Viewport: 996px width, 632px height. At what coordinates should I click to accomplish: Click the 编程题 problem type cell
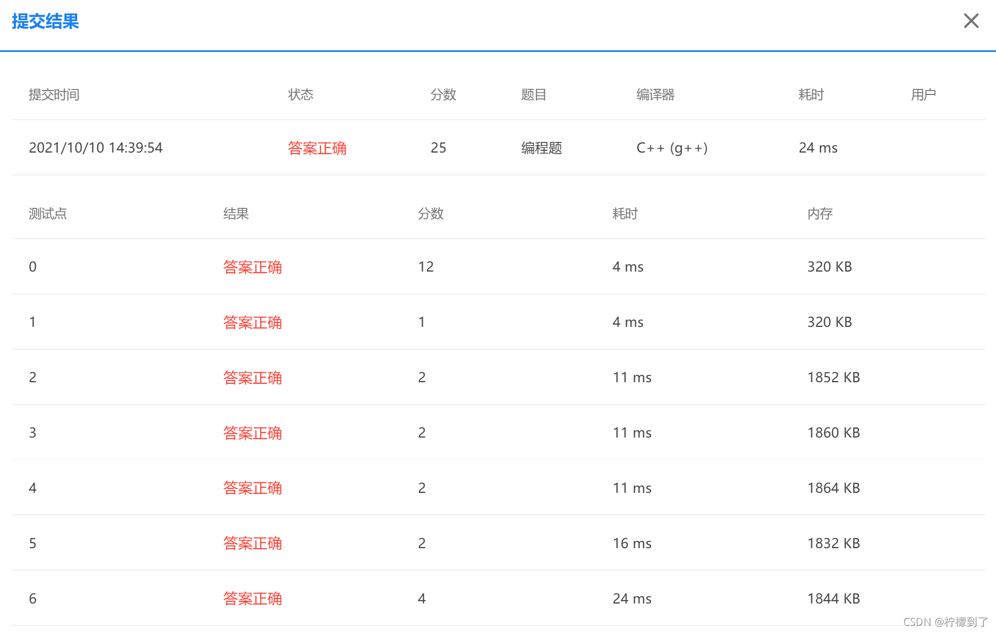[x=541, y=148]
